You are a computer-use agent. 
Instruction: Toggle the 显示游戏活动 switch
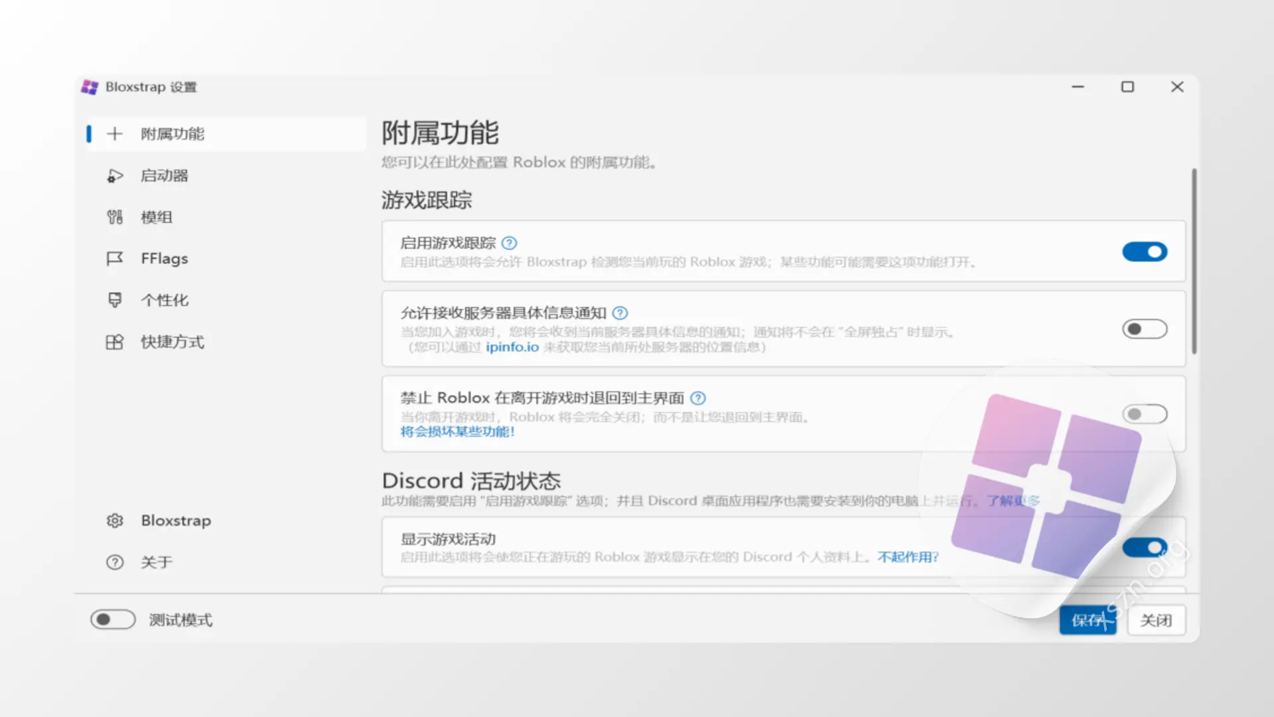[1145, 547]
